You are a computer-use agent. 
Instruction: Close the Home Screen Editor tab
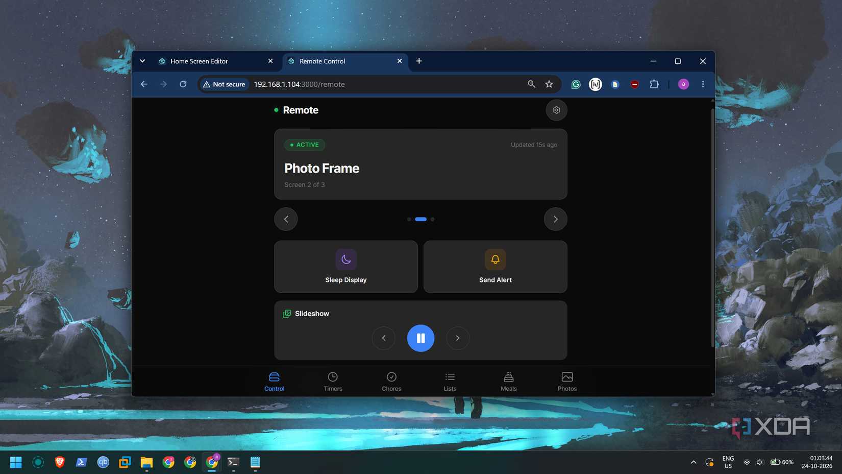(270, 61)
